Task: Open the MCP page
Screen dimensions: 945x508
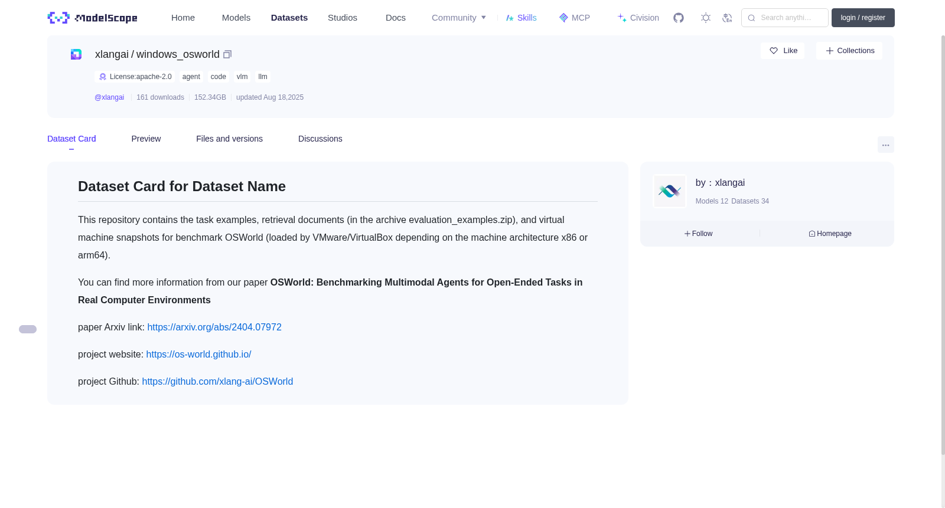Action: (x=575, y=18)
